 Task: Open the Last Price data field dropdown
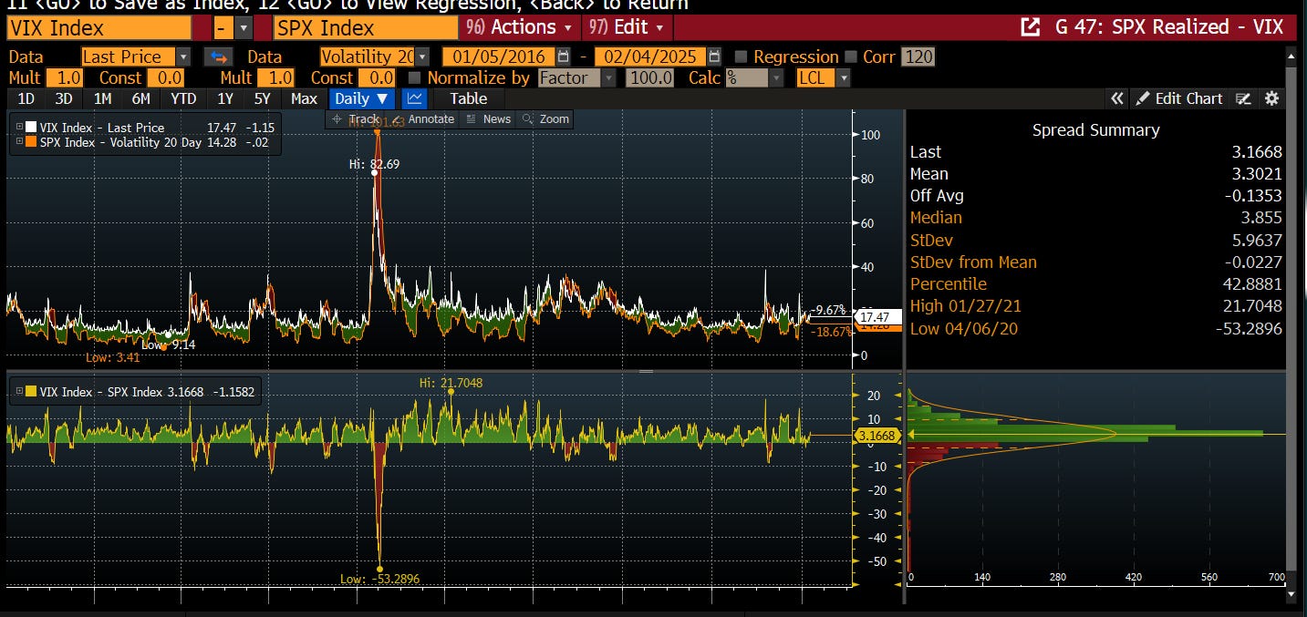[x=183, y=57]
